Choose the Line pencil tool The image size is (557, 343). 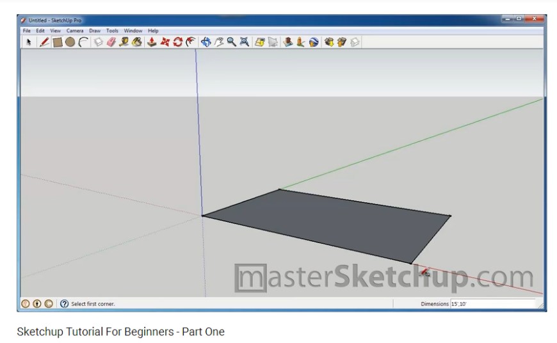[44, 42]
